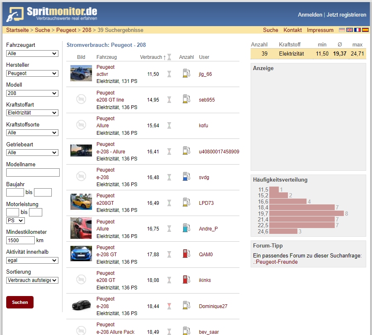Open the Getriebeart dropdown
The image size is (372, 335).
pos(32,153)
